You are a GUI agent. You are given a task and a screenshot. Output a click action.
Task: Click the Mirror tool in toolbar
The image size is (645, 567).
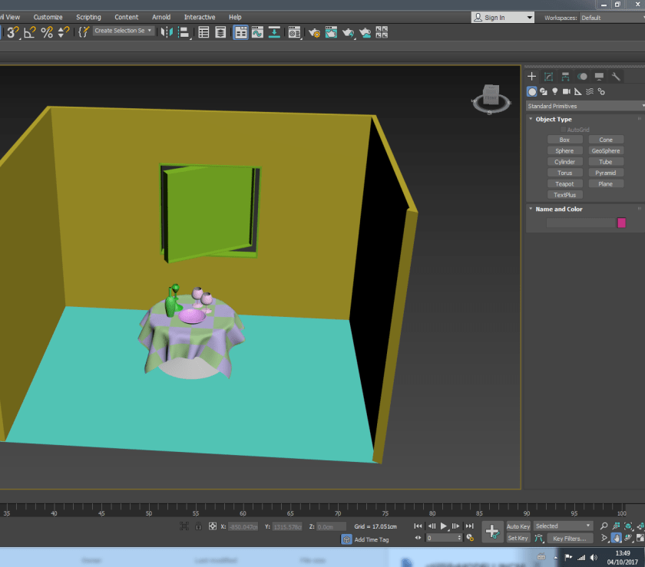[x=166, y=32]
